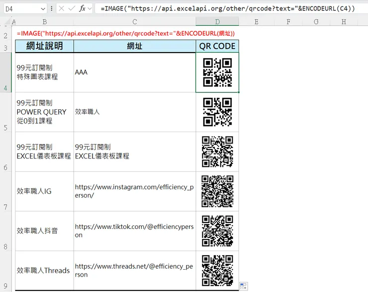The height and width of the screenshot is (292, 368).
Task: Cancel formula entry with the X icon
Action: click(x=62, y=8)
